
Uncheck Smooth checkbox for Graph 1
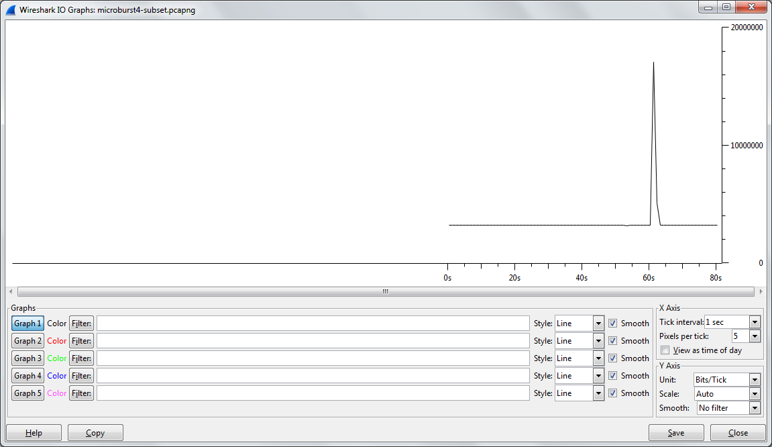coord(612,324)
